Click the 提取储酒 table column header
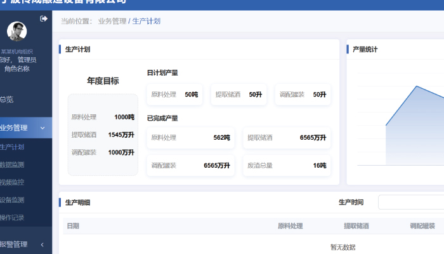 click(x=356, y=226)
